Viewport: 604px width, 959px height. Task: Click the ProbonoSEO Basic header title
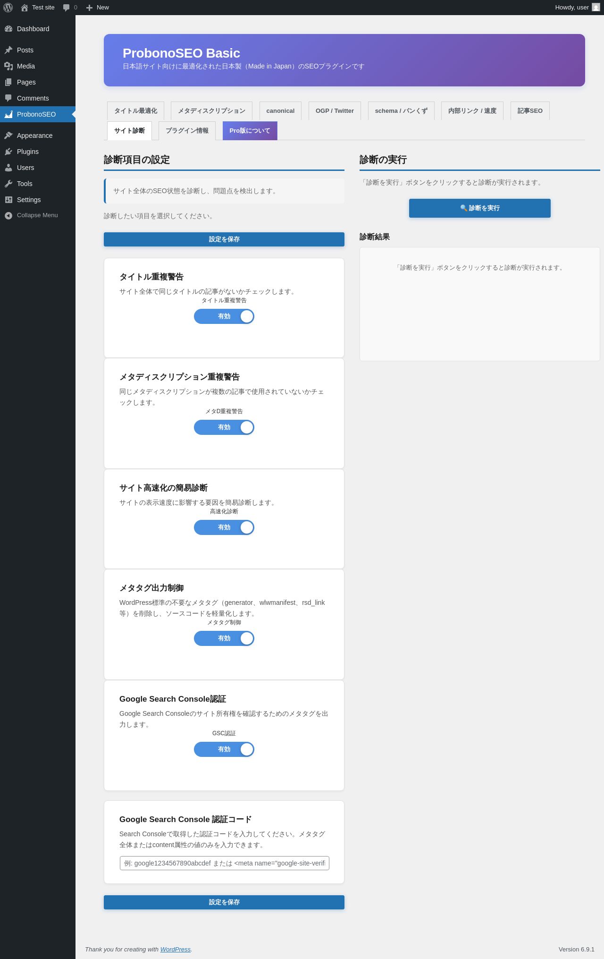click(181, 53)
